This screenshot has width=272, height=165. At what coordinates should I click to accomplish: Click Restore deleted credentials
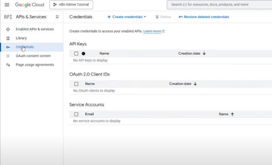[204, 17]
